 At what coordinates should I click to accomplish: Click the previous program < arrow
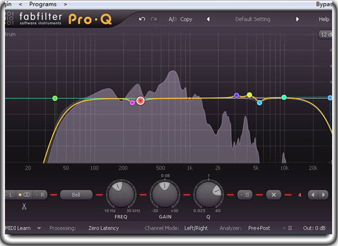point(20,5)
